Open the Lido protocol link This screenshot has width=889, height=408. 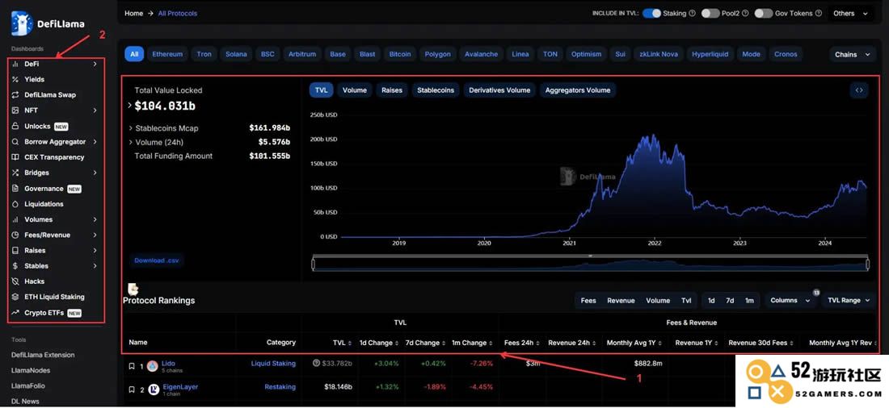(168, 364)
